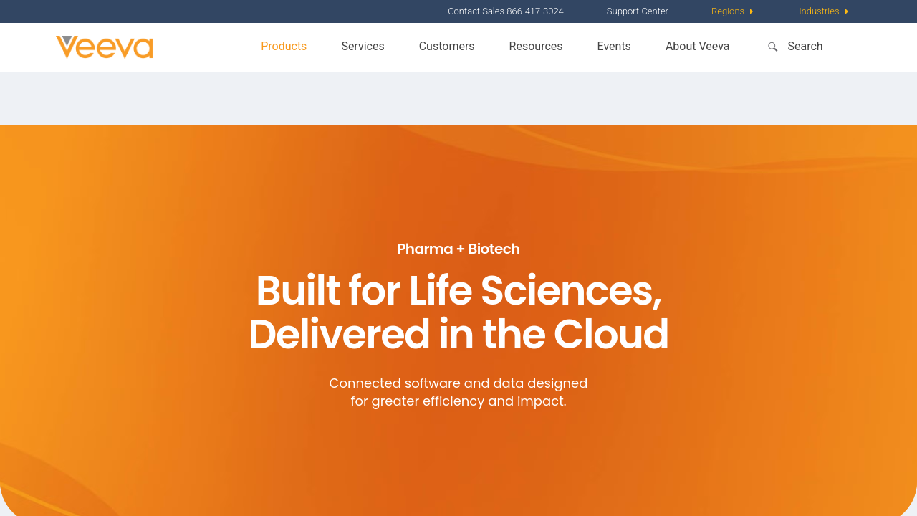
Task: Go to the Customers section
Action: [446, 47]
